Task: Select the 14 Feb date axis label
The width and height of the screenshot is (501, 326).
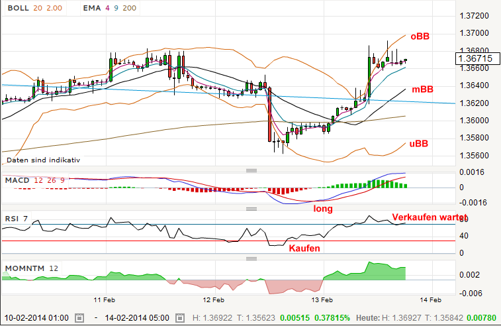Action: [x=430, y=300]
